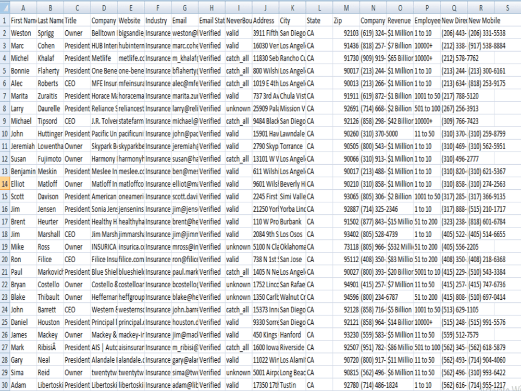Screen dimensions: 521x391
Task: Select employees cell 5001 to 10000
Action: tap(427, 272)
